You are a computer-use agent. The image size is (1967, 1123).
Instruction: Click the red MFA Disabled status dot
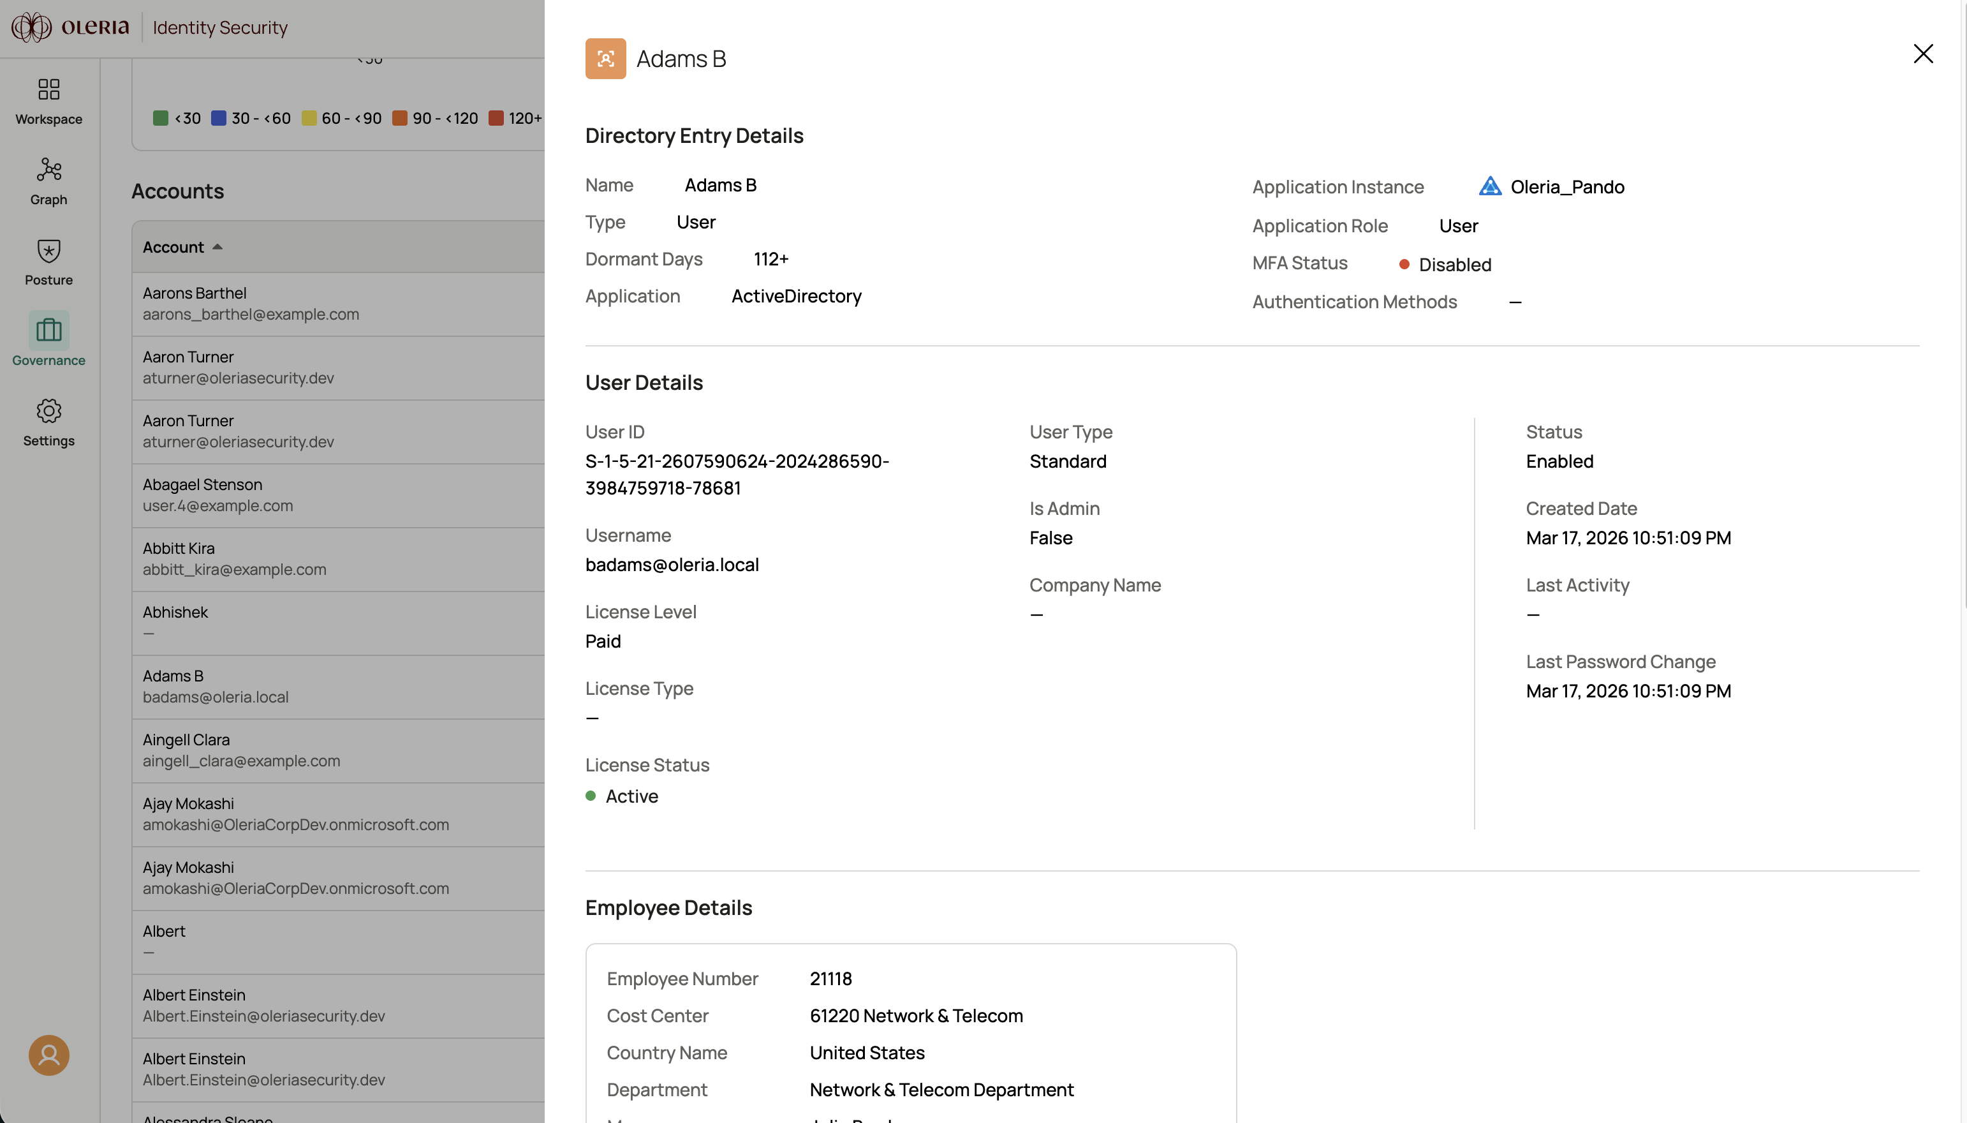coord(1404,265)
